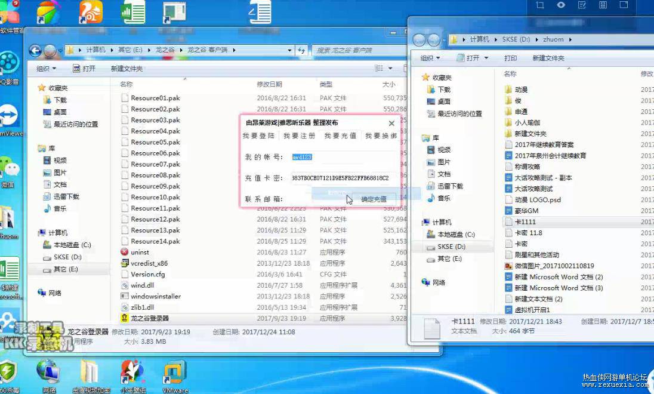Image resolution: width=654 pixels, height=394 pixels.
Task: Select 新建 Microsoft Word 文档 (2) icon
Action: 508,277
